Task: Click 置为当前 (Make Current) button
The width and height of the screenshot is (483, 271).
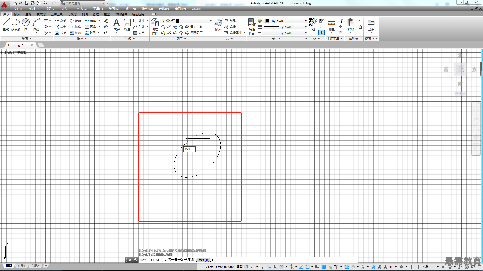Action: (x=194, y=27)
